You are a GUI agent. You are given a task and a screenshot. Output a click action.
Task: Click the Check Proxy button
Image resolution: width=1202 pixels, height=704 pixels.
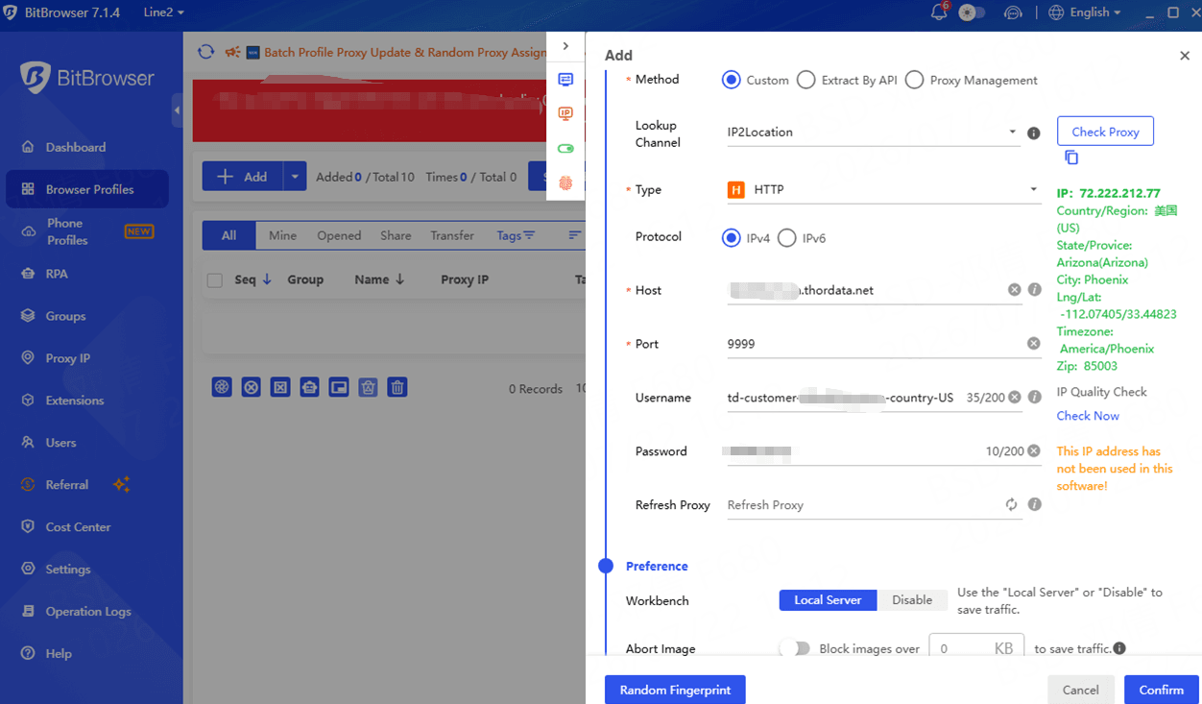tap(1105, 132)
